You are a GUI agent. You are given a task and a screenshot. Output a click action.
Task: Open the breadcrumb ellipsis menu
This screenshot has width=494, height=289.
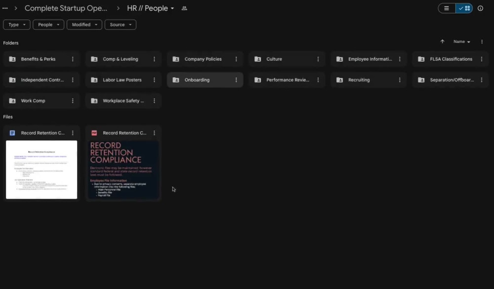5,8
